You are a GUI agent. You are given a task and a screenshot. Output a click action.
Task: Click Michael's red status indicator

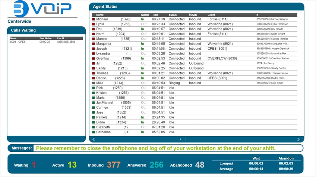click(x=94, y=19)
